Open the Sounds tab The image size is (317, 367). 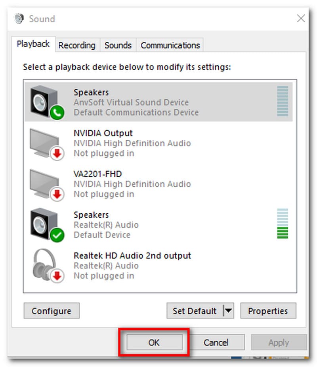[118, 45]
